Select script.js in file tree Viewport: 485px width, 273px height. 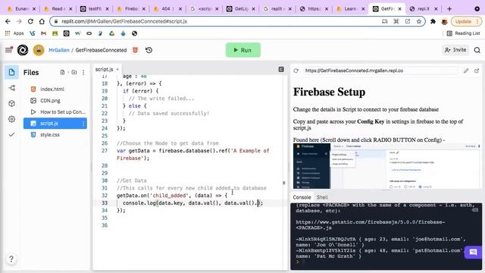55,124
